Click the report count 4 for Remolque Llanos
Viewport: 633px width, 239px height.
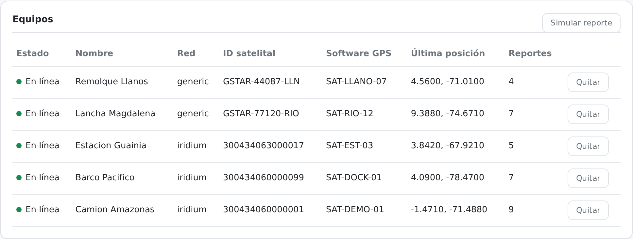point(511,82)
